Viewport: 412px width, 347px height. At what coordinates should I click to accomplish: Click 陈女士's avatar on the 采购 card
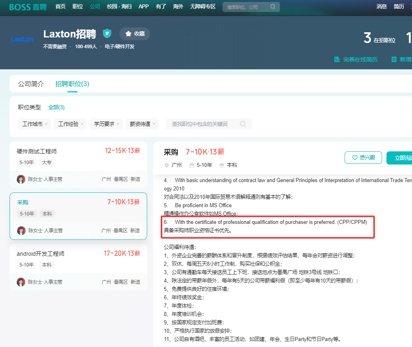click(x=21, y=230)
